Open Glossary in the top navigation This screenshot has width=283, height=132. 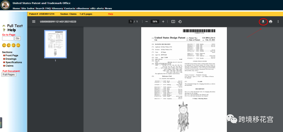pos(57,8)
